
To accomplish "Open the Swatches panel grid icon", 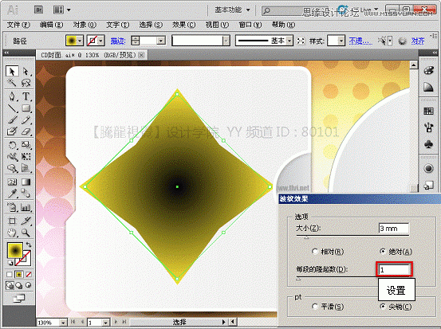I will (x=428, y=112).
